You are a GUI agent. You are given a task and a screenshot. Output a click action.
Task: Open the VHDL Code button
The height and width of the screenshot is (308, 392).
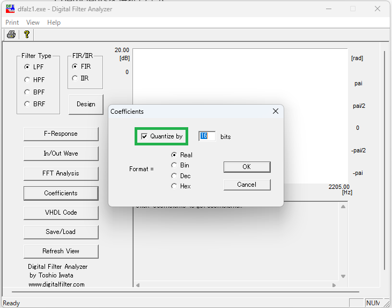click(61, 212)
